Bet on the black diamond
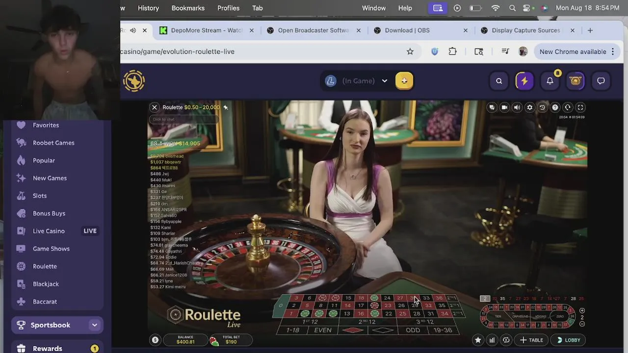Image resolution: width=628 pixels, height=353 pixels. point(383,330)
